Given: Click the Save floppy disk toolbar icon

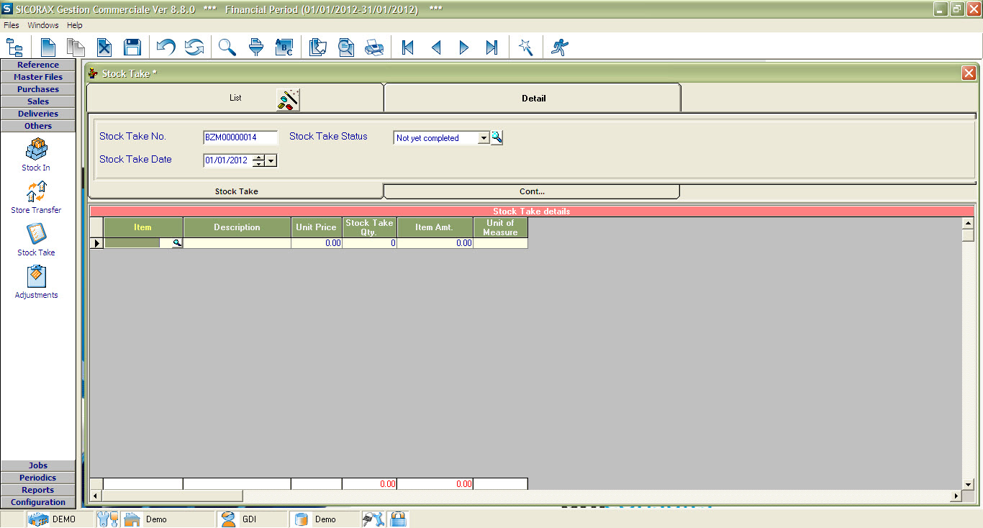Looking at the screenshot, I should (x=132, y=47).
